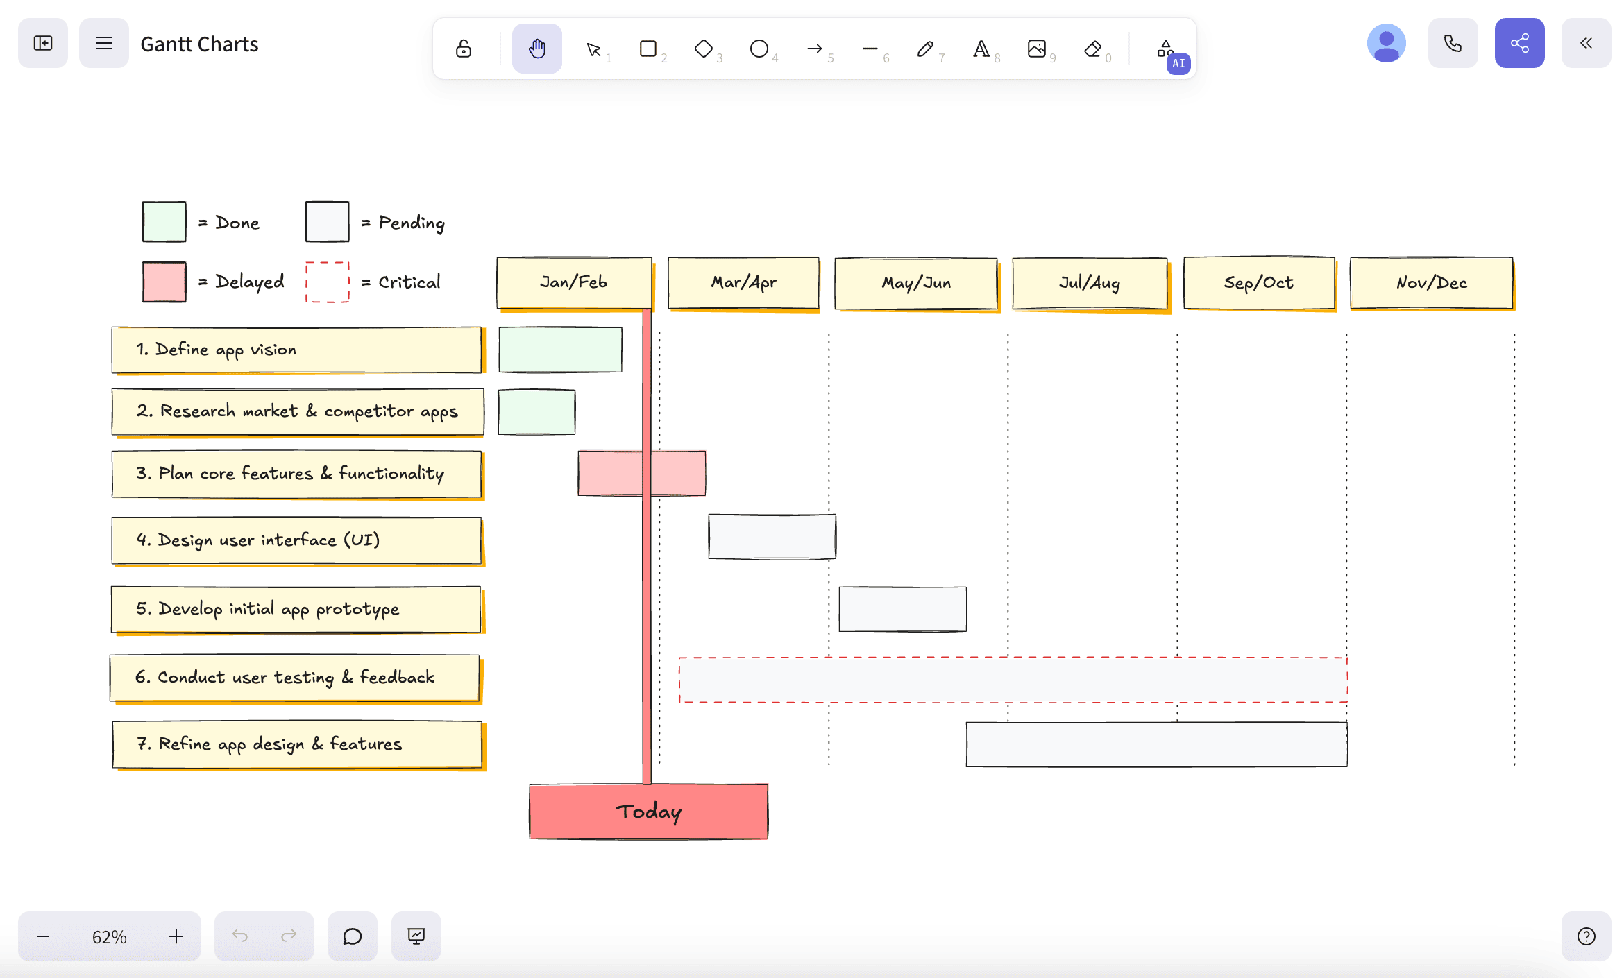Grab the Eraser tool
Image resolution: width=1624 pixels, height=978 pixels.
tap(1092, 49)
